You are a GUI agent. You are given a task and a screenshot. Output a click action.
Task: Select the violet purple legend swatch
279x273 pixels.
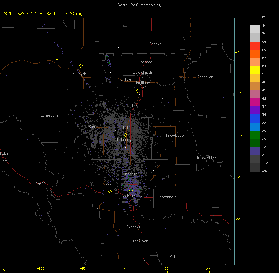(254, 111)
